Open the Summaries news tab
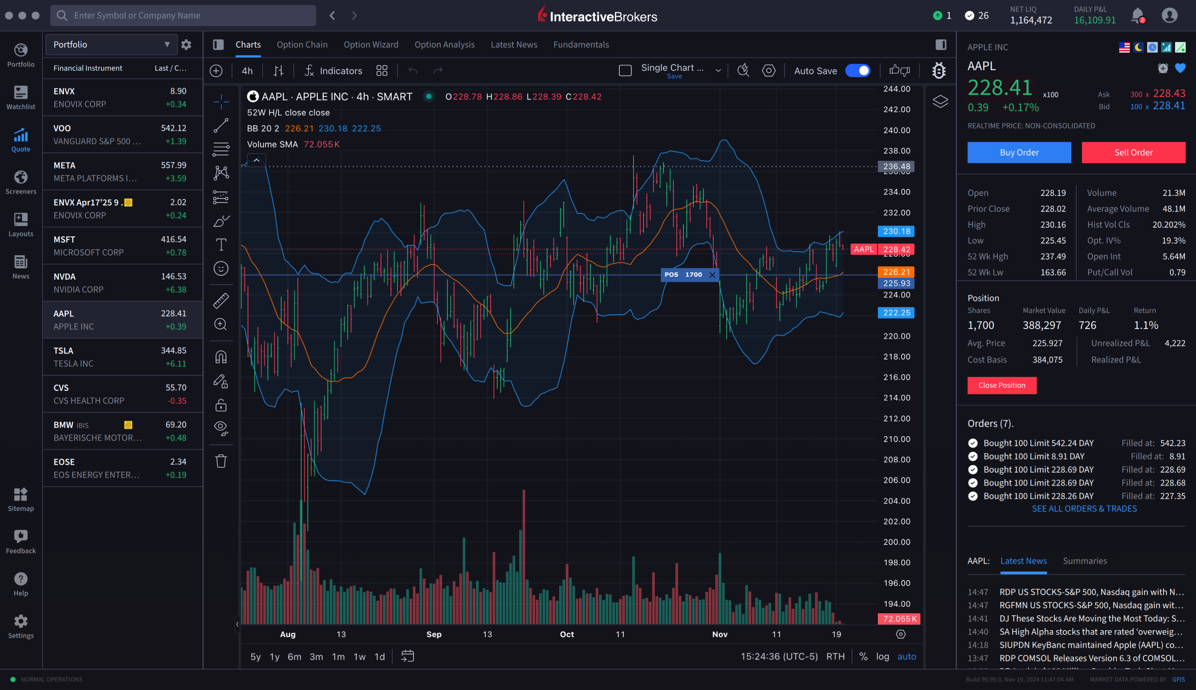Viewport: 1196px width, 690px height. 1085,561
